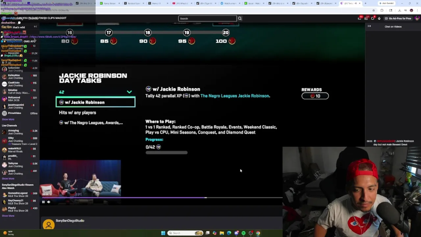Open CoolKicks channel in sidebar

[x=20, y=84]
